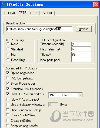Enable Create md5 files

tap(8, 120)
